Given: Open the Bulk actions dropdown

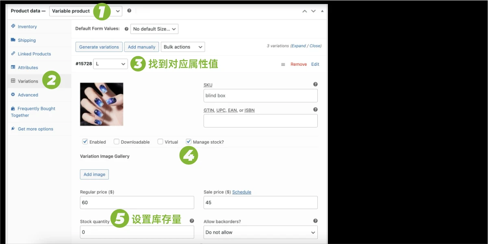Looking at the screenshot, I should (x=183, y=47).
